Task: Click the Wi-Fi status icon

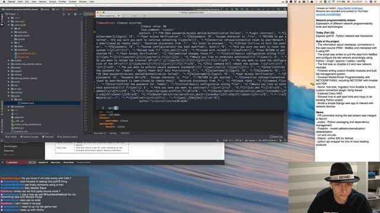Action: pyautogui.click(x=334, y=1)
